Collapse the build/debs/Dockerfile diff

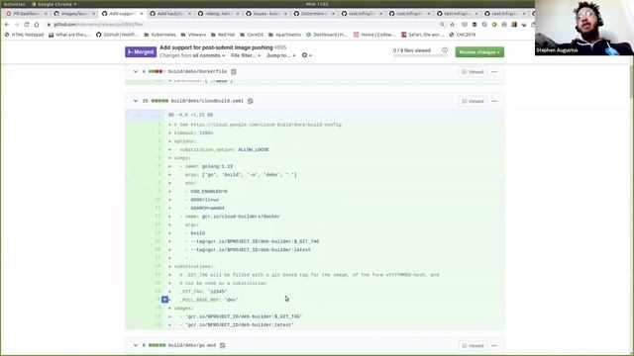click(x=136, y=71)
